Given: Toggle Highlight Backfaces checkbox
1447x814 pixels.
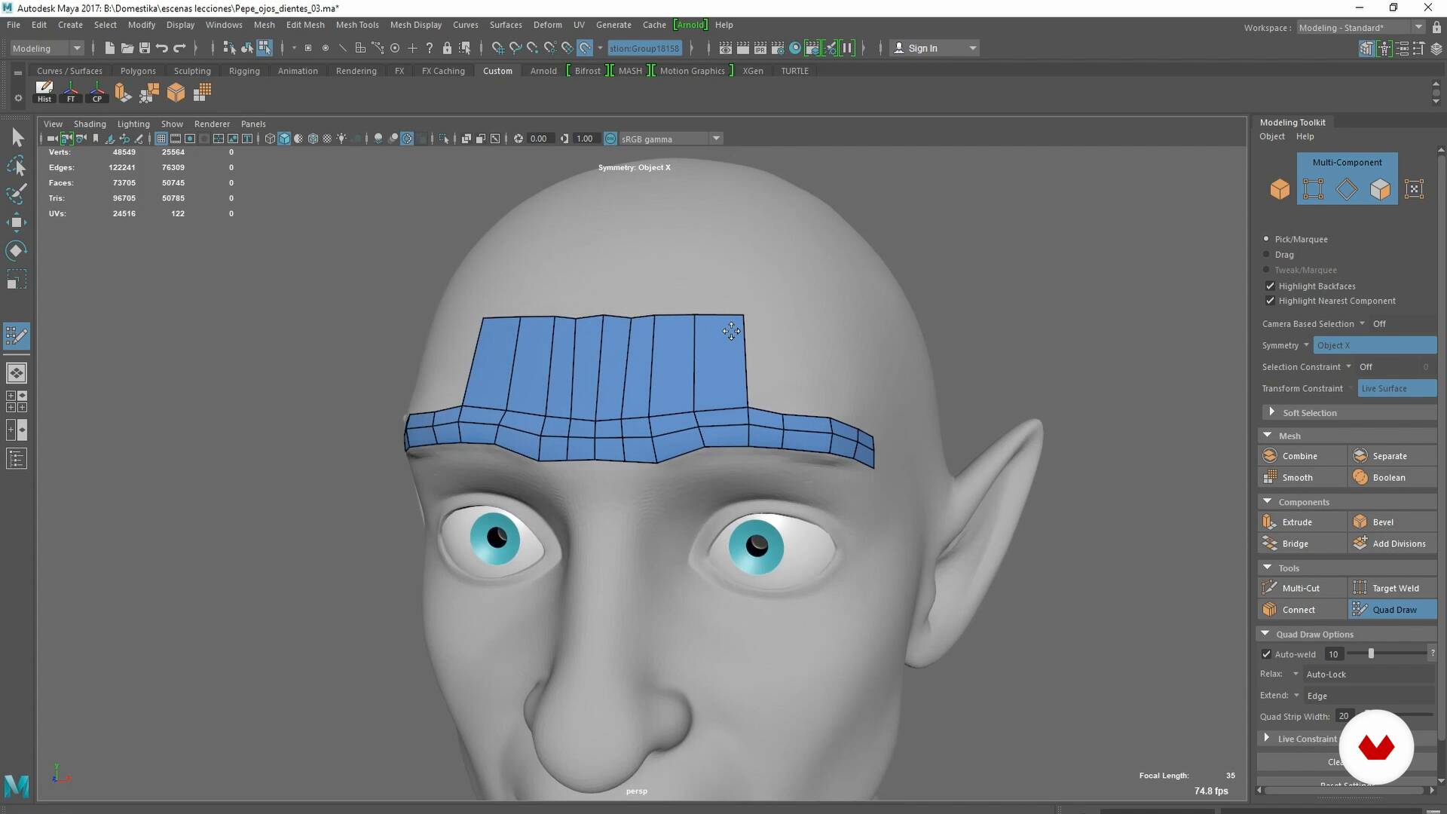Looking at the screenshot, I should tap(1270, 286).
